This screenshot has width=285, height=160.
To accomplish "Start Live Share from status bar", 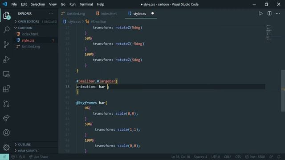I will [x=39, y=157].
